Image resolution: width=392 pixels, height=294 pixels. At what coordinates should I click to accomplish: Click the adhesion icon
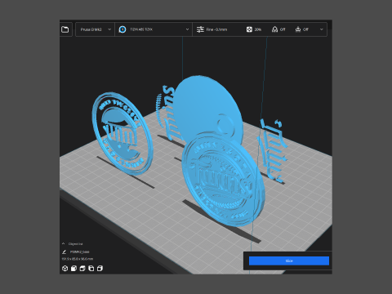(x=298, y=29)
